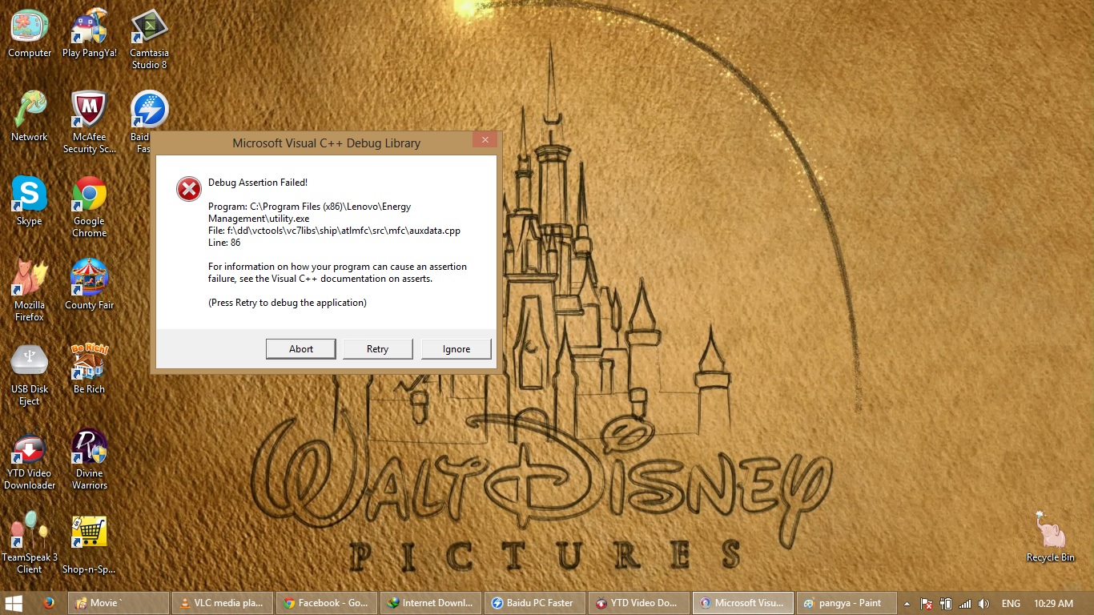Switch to Internet Download Manager taskbar button
The width and height of the screenshot is (1094, 615).
430,603
